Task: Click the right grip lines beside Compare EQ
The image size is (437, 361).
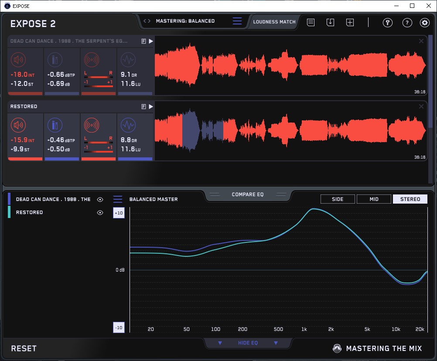Action: 281,194
